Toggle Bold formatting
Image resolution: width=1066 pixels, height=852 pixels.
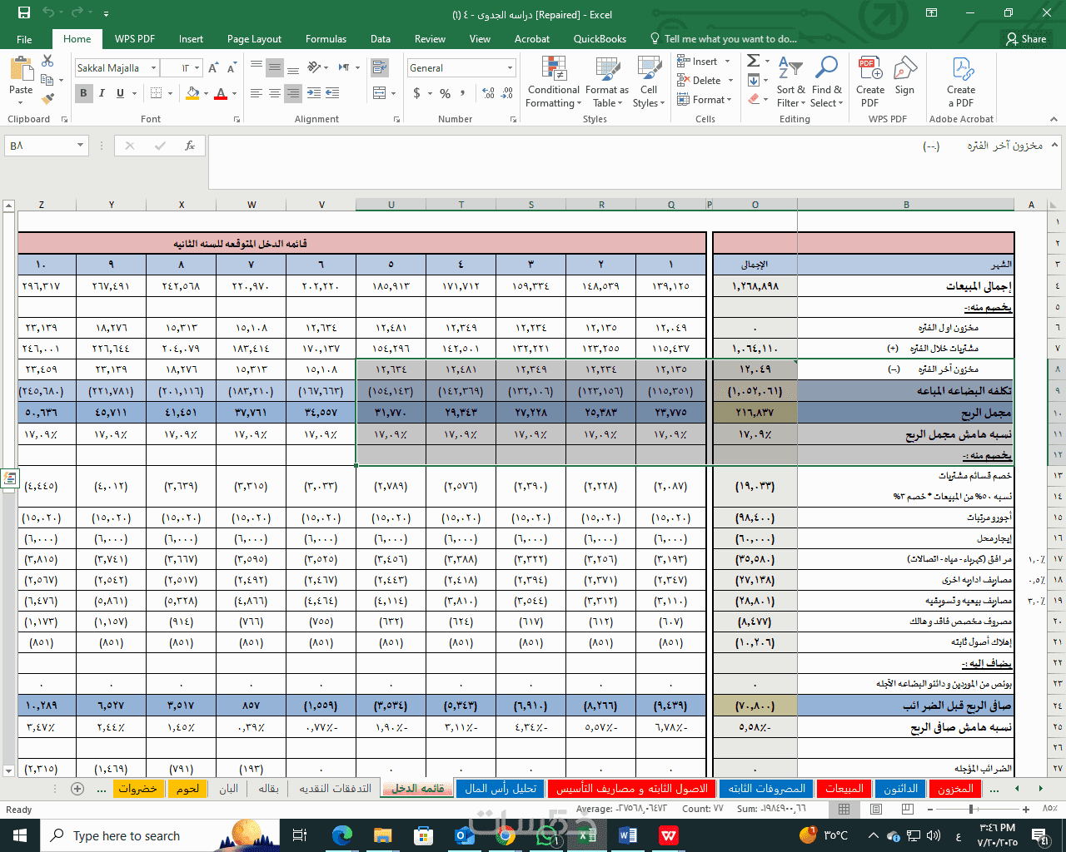point(83,93)
